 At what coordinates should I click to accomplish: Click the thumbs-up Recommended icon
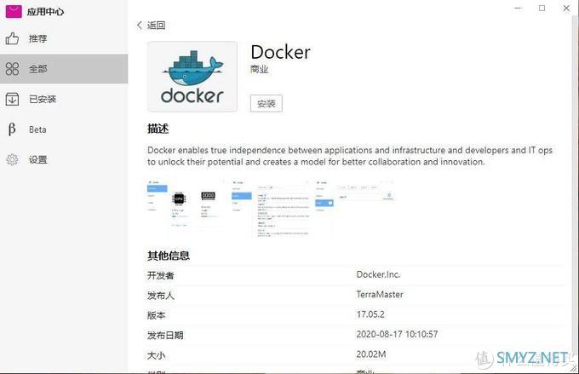pos(12,38)
